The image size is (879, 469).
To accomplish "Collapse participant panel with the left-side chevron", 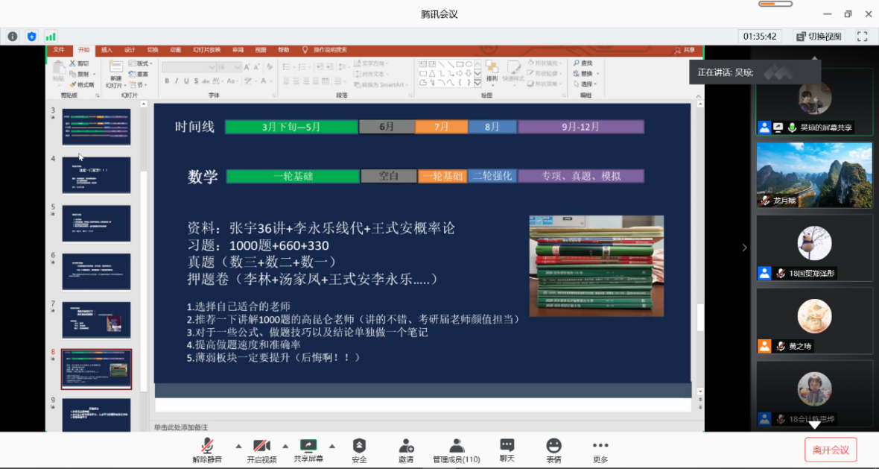I will coord(744,248).
